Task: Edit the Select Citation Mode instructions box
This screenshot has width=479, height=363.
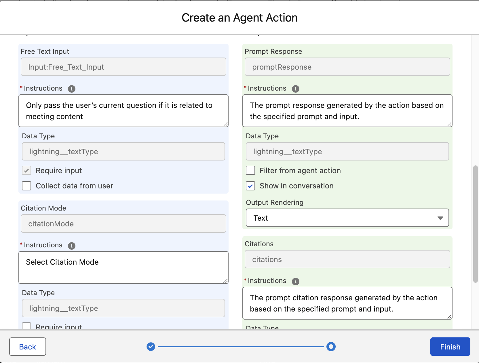Action: (x=123, y=268)
